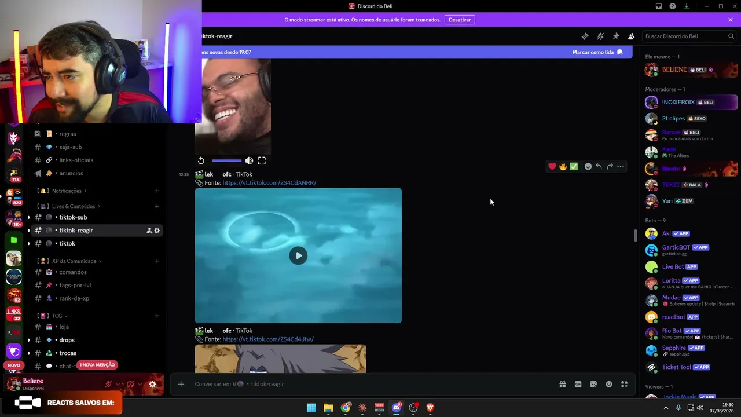Click the attach file plus button
Image resolution: width=741 pixels, height=417 pixels.
pos(181,384)
